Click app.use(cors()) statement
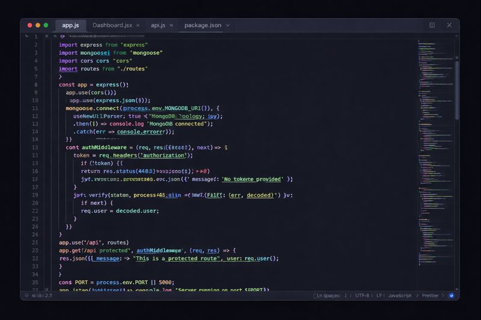481x320 pixels. [91, 92]
